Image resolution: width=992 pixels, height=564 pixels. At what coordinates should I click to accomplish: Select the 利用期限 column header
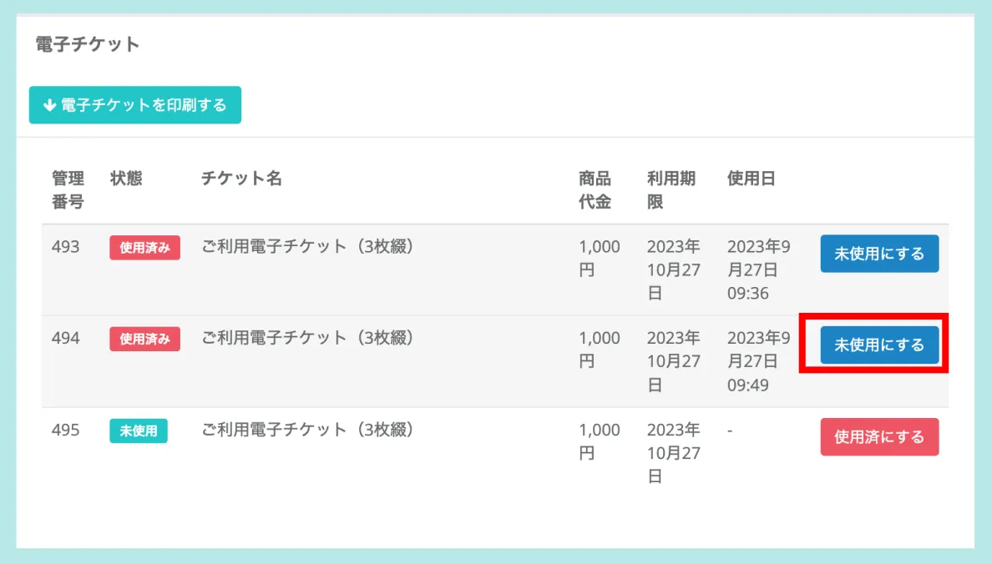pyautogui.click(x=671, y=190)
